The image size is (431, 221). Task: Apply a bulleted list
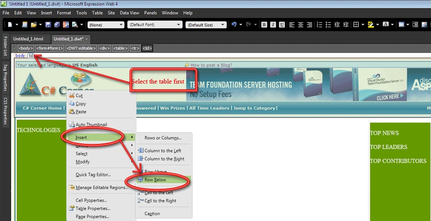pyautogui.click(x=328, y=25)
